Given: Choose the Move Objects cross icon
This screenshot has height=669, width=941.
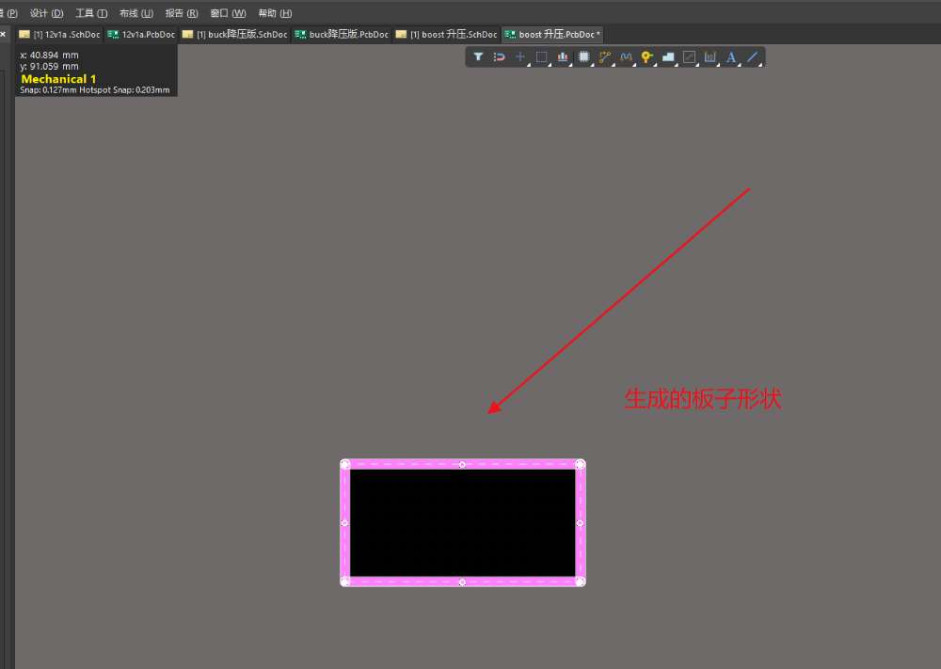Looking at the screenshot, I should pyautogui.click(x=520, y=57).
